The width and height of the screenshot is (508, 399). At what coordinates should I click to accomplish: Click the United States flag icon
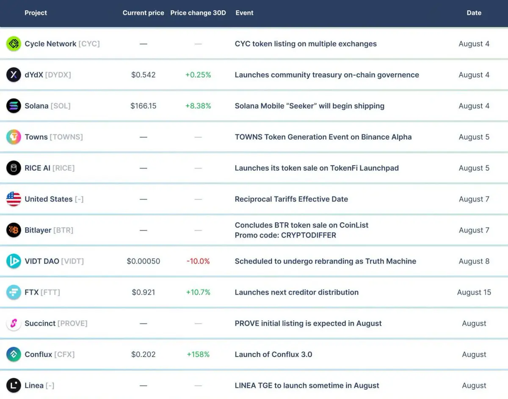coord(14,199)
